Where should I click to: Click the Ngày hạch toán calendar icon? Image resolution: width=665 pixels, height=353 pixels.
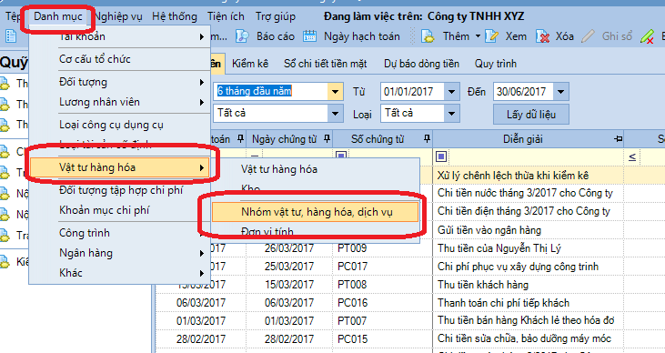click(309, 36)
